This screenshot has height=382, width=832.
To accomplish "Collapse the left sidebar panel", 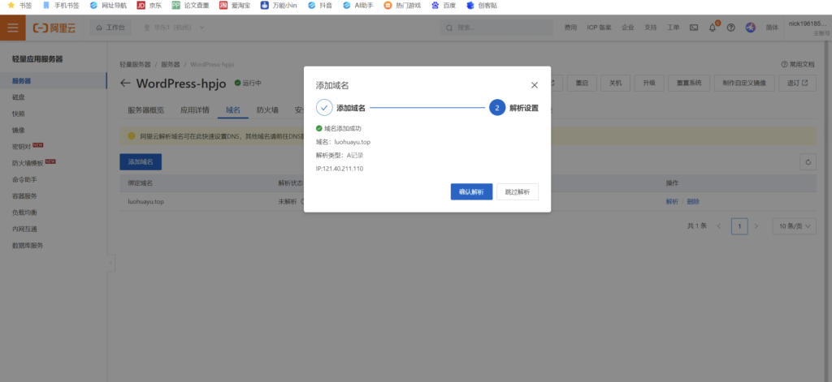I will [110, 264].
